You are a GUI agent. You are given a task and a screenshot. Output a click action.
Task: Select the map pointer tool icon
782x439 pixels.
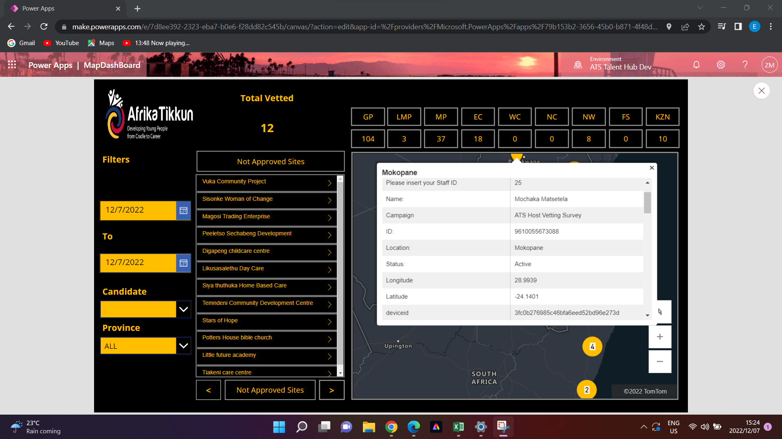(x=660, y=312)
